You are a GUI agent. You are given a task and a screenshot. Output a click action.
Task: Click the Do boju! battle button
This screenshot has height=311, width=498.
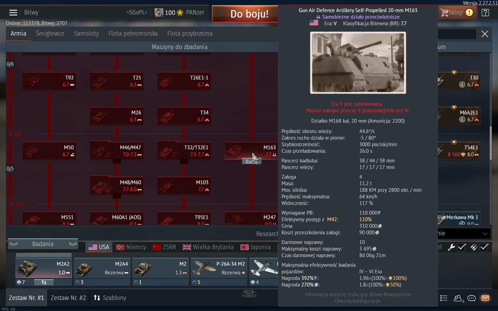point(246,14)
